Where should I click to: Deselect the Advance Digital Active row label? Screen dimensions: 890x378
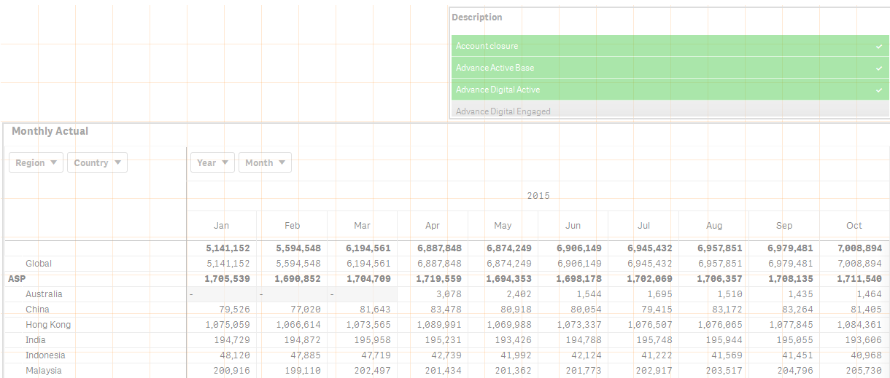498,90
